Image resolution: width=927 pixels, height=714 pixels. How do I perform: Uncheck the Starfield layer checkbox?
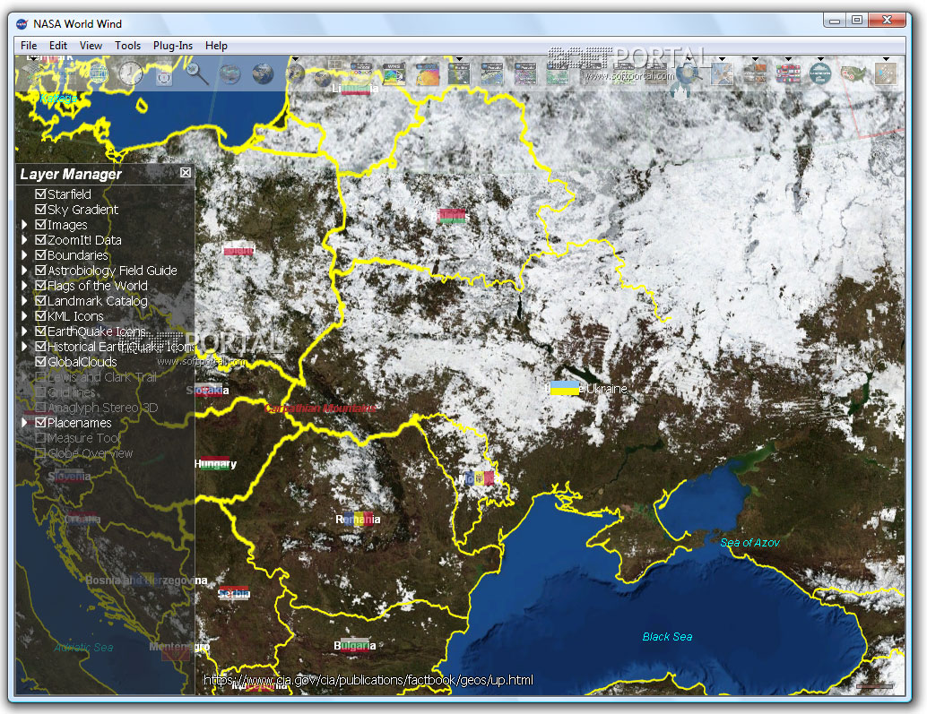click(x=41, y=194)
